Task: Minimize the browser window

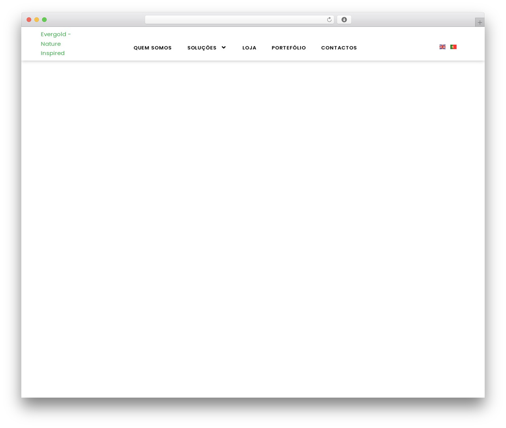Action: (37, 20)
